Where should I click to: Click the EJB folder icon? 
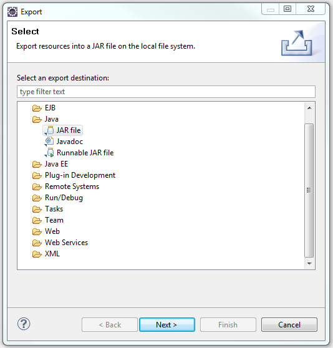(37, 108)
